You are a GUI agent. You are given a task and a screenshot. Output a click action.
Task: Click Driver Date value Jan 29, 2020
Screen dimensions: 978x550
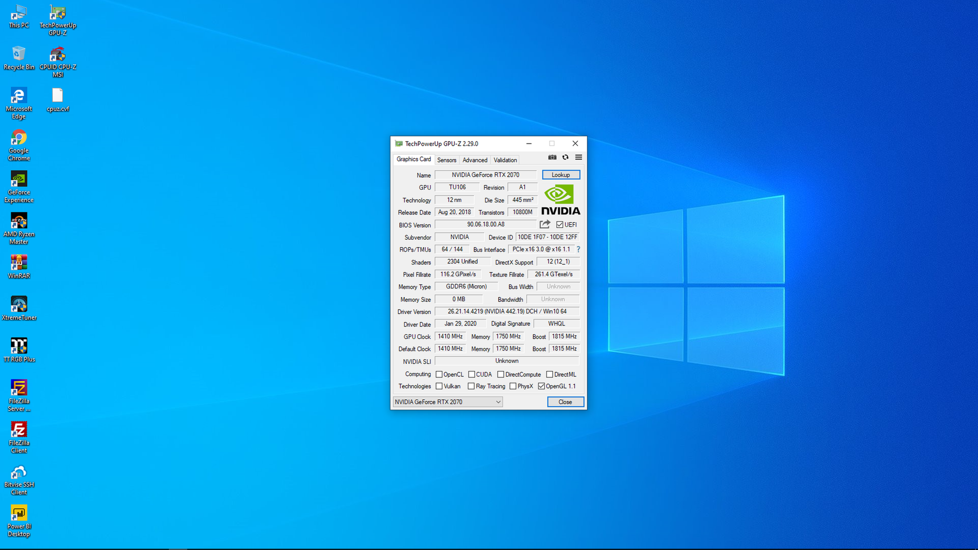[x=460, y=323]
